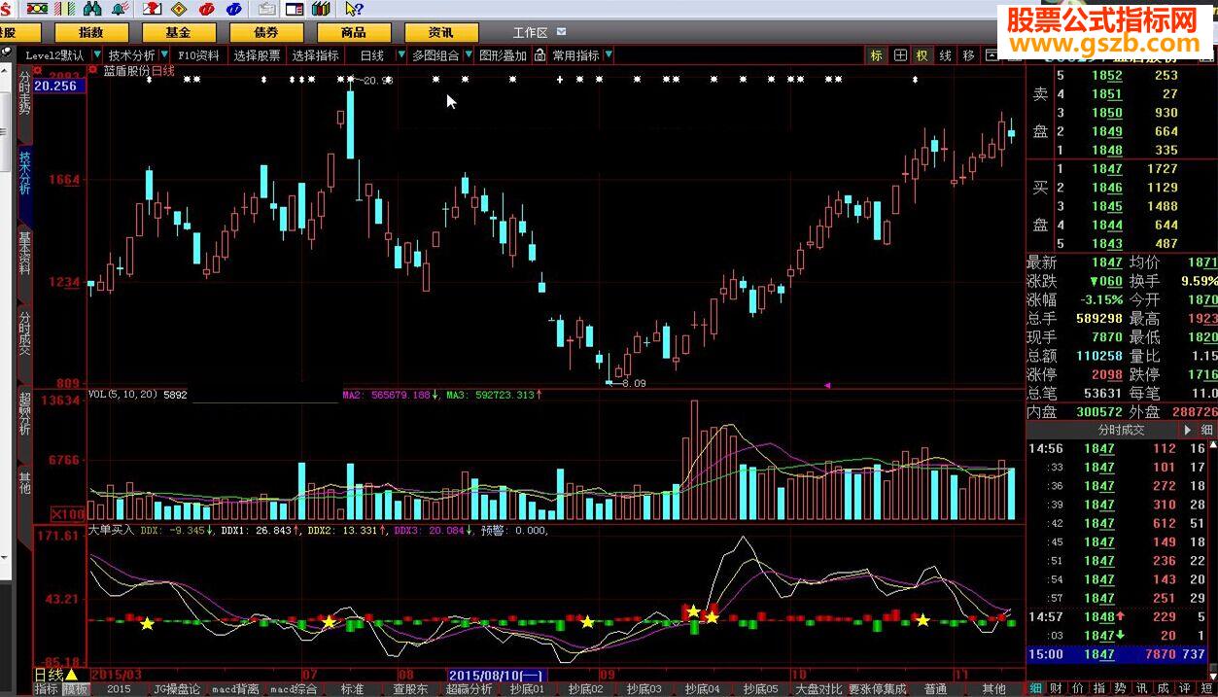This screenshot has width=1218, height=697.
Task: Click the alarm bell alert icon
Action: pyautogui.click(x=120, y=9)
